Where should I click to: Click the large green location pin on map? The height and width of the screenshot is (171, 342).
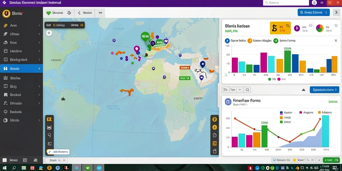(145, 37)
